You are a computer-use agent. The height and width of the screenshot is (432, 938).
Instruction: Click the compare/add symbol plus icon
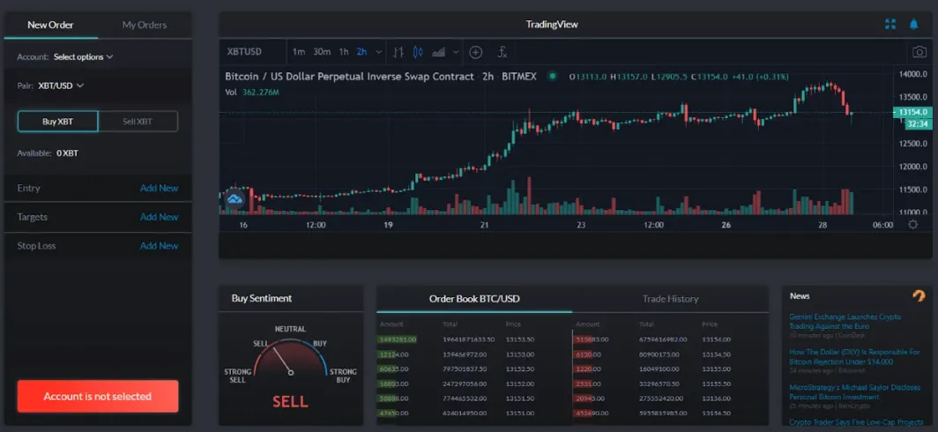(x=475, y=52)
